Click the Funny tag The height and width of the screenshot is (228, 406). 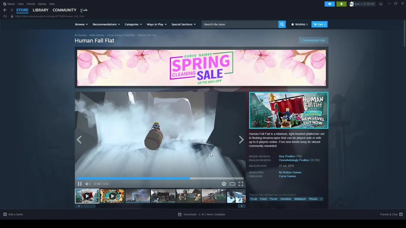(x=263, y=199)
